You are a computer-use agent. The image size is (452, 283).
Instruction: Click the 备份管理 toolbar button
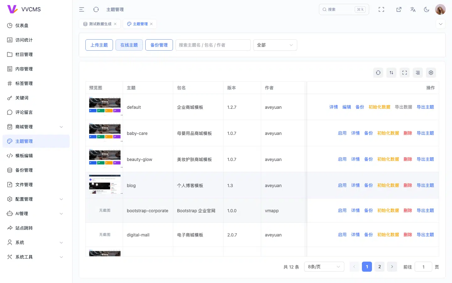coord(159,45)
